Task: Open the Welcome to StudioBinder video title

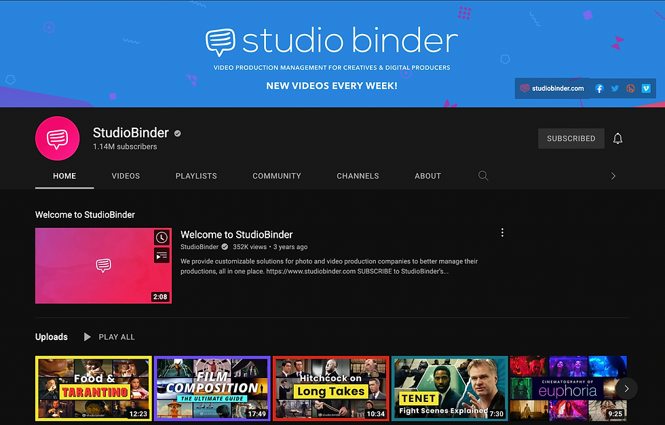Action: click(237, 234)
